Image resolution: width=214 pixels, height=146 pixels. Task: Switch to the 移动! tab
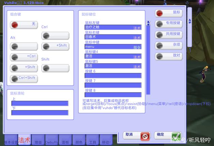[x=106, y=140]
